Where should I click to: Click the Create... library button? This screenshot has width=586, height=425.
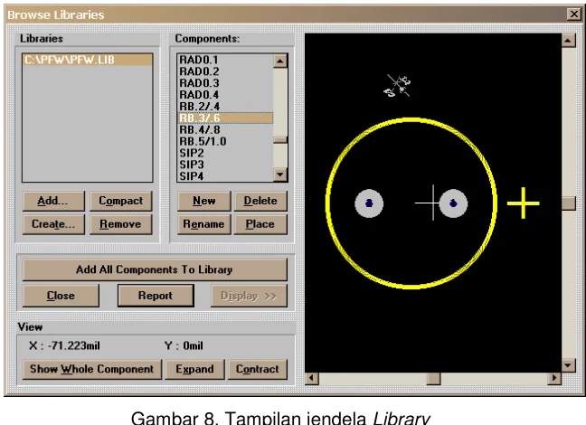click(x=53, y=224)
